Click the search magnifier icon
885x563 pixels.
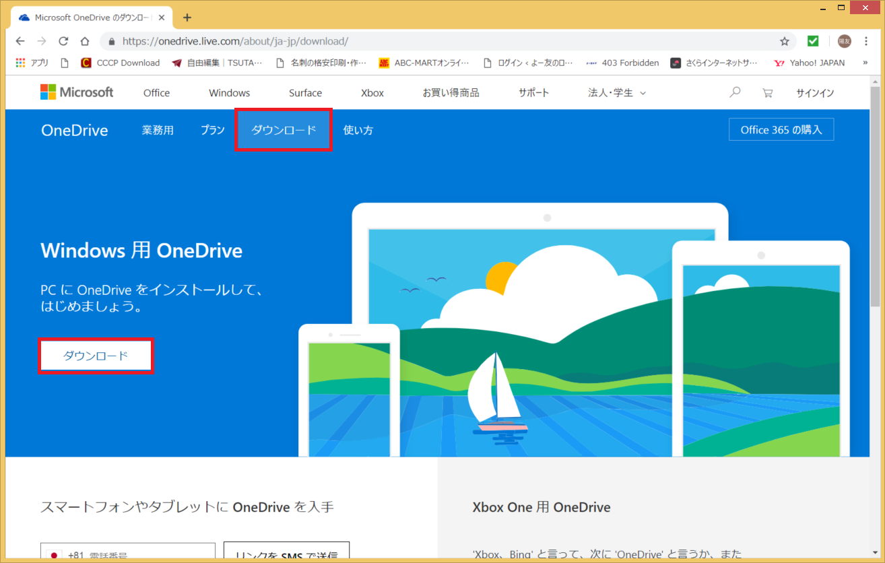point(735,92)
